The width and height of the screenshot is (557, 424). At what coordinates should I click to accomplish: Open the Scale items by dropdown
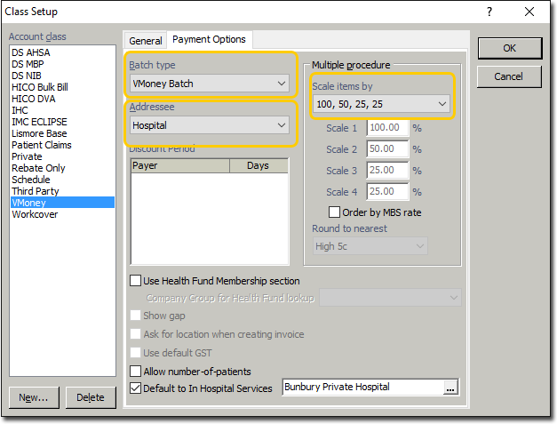coord(380,105)
